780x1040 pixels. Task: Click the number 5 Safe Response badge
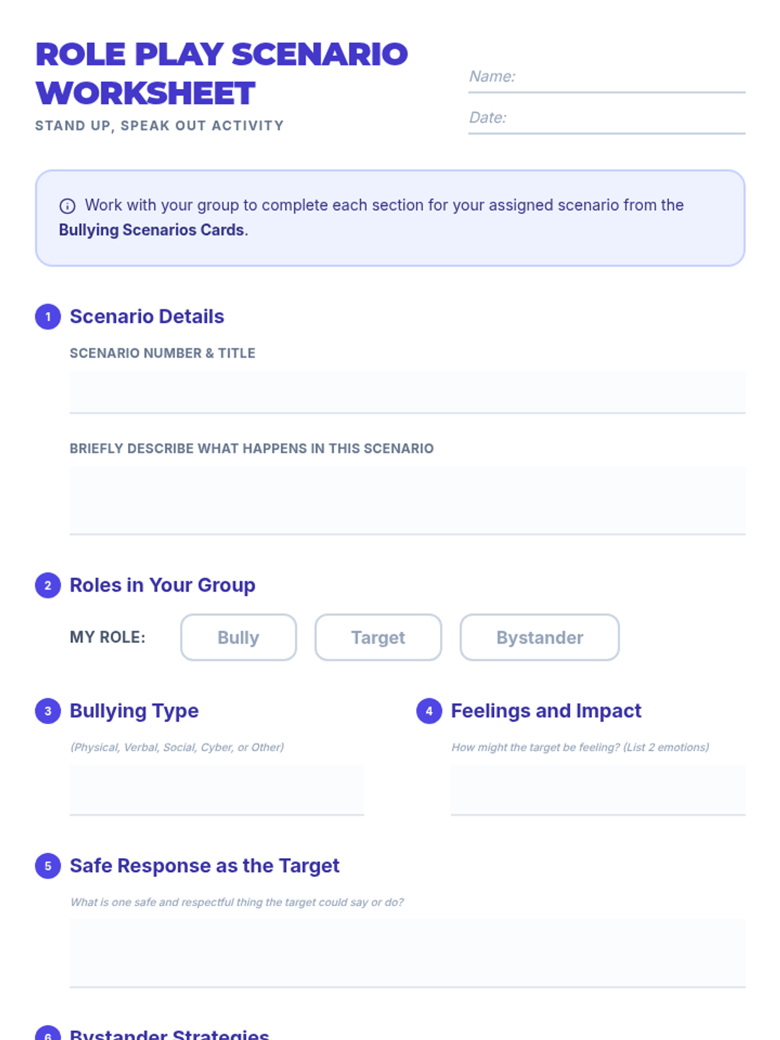[x=47, y=866]
